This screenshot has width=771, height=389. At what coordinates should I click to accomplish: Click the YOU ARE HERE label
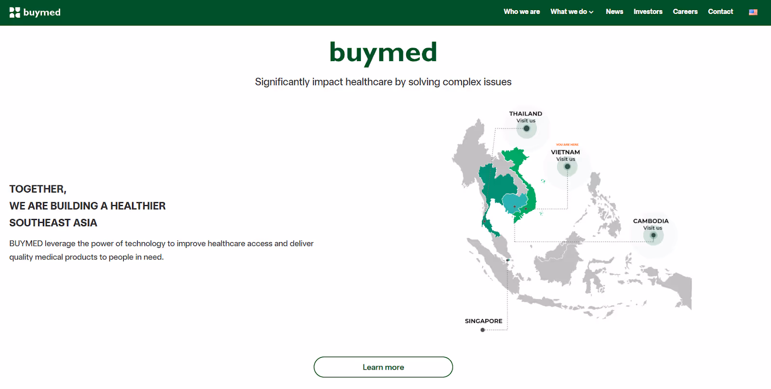coord(567,144)
